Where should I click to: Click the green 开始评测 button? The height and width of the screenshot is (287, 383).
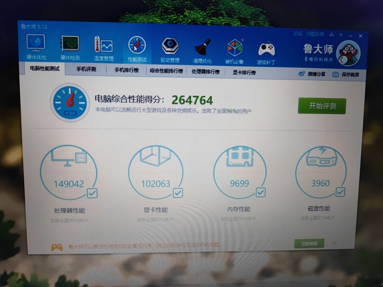pyautogui.click(x=322, y=106)
